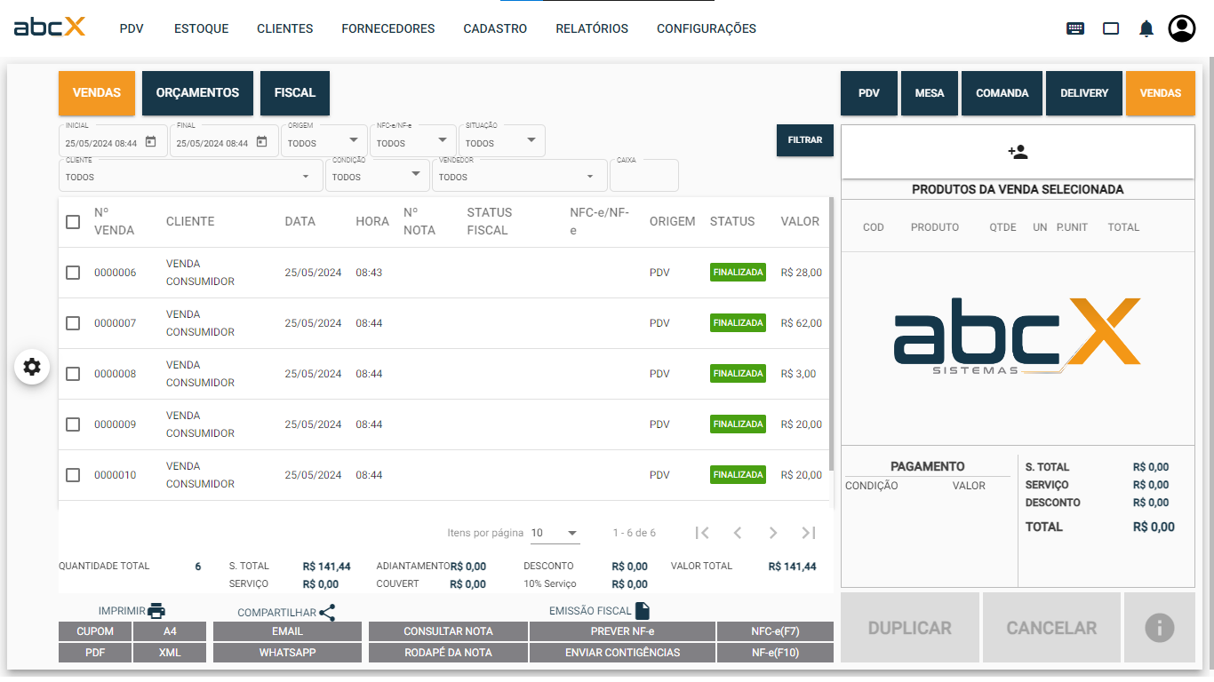1214x682 pixels.
Task: Click the abcX logo in header
Action: [50, 27]
